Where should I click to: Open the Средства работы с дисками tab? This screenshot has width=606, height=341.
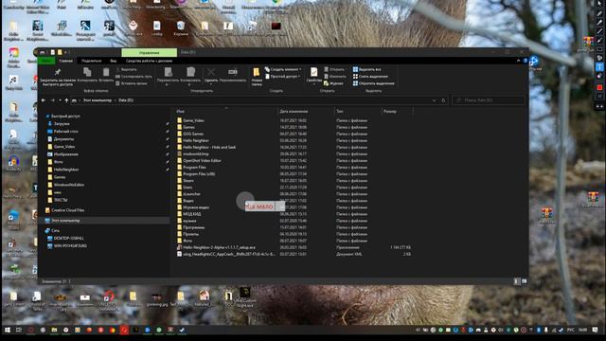pos(149,61)
